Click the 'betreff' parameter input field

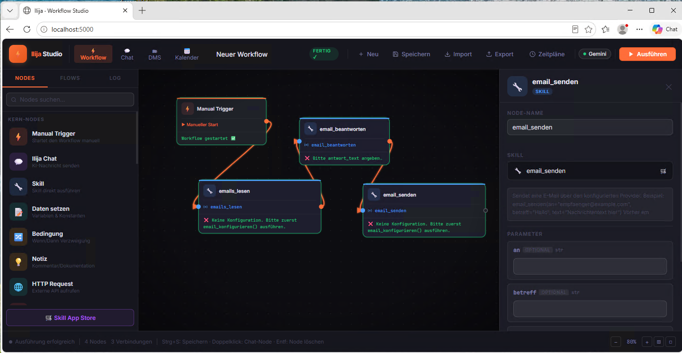tap(590, 309)
